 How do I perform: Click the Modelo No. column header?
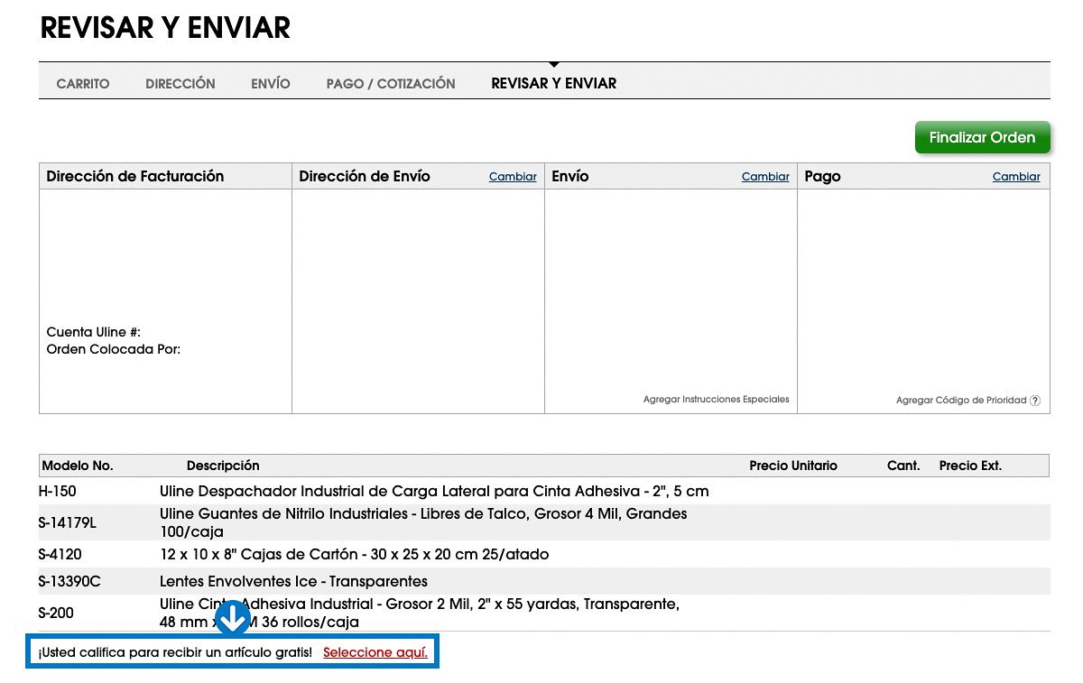(78, 466)
